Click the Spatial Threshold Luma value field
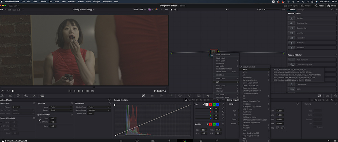Image resolution: width=338 pixels, height=142 pixels. click(53, 118)
